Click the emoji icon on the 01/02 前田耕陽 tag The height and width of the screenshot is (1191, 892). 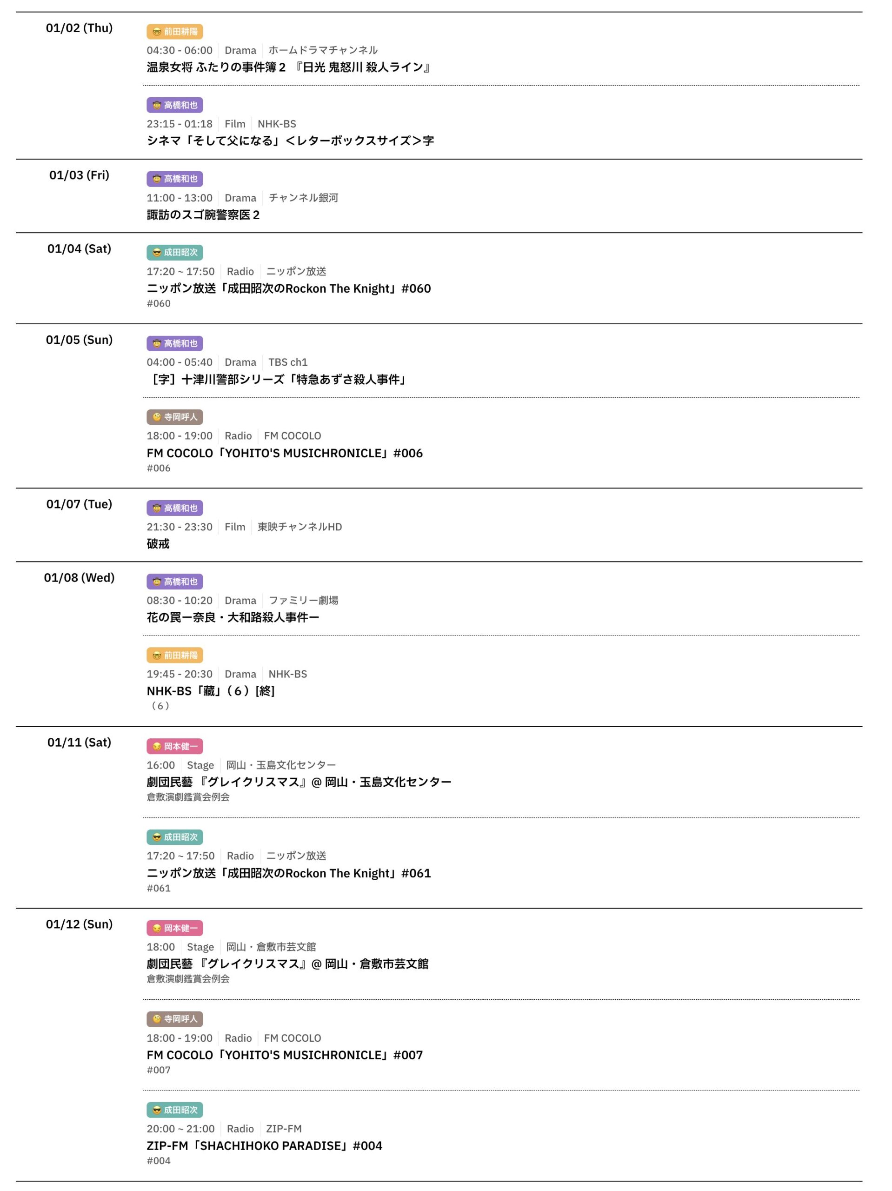[x=157, y=32]
